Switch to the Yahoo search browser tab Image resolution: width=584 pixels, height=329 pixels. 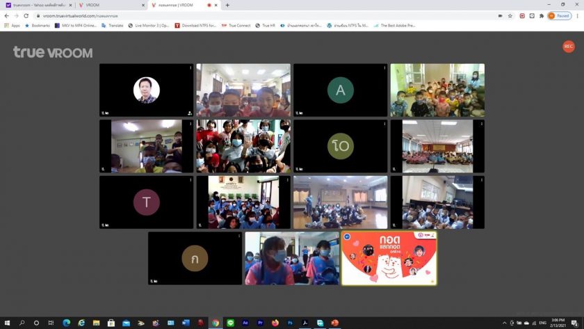tap(38, 5)
